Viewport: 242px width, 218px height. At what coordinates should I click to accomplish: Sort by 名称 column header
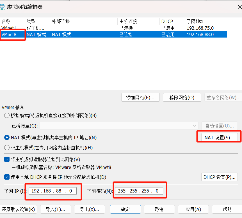[x=12, y=21]
